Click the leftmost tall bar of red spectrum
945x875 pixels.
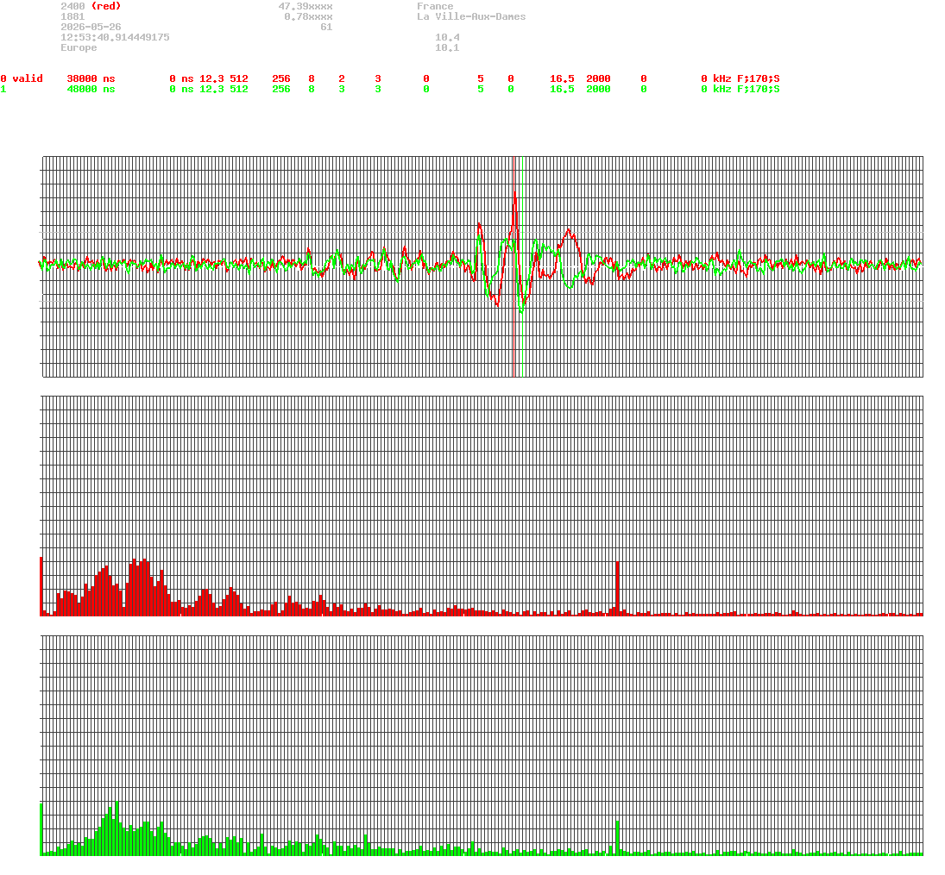[41, 586]
